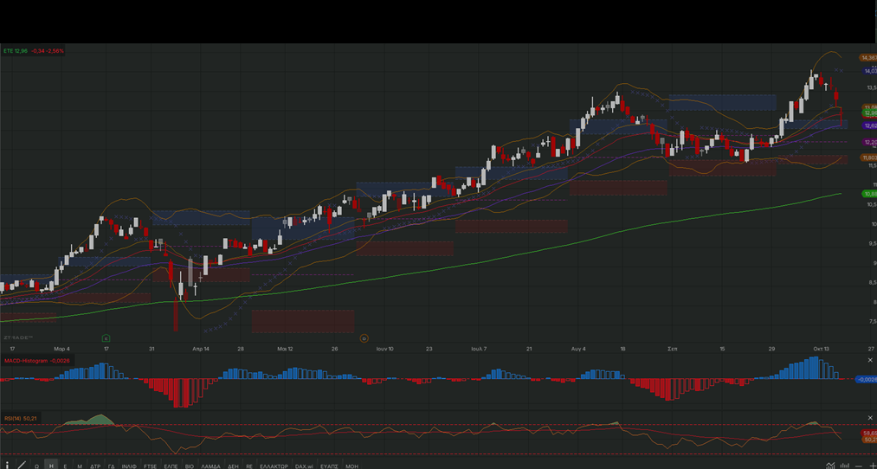Click the Σεπ date label on time axis
The image size is (877, 469).
tap(673, 348)
